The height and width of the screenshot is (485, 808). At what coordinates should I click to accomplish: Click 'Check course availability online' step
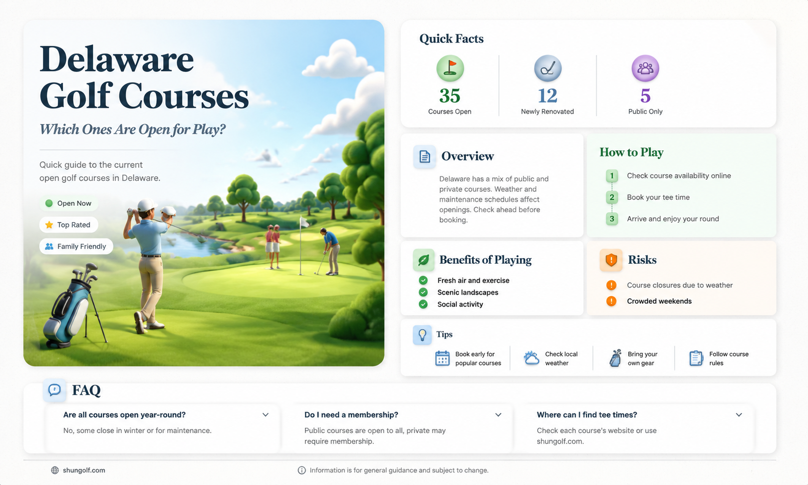tap(679, 176)
